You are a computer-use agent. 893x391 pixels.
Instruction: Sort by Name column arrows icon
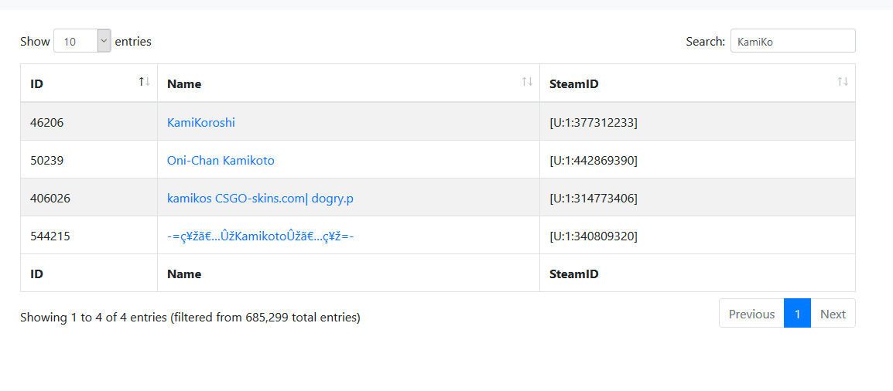point(528,82)
